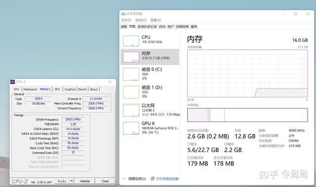Screen dimensions: 316x187
Task: Click the 4000 MHz speed value
Action: click(x=296, y=130)
